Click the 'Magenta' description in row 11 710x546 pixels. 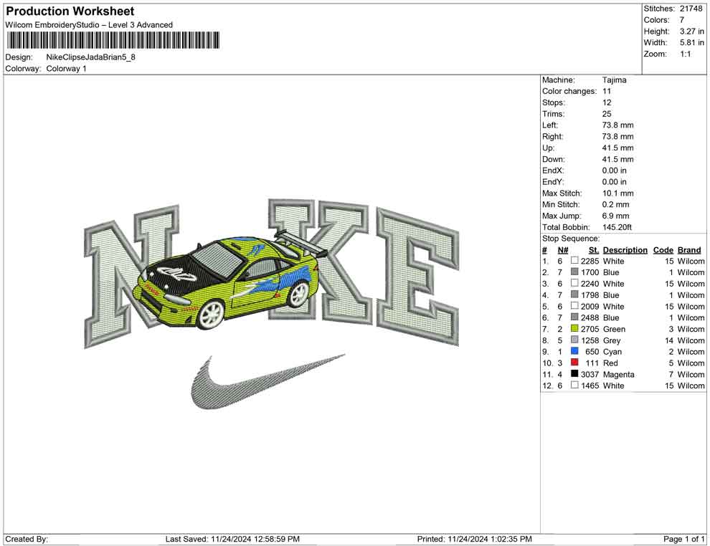(619, 374)
